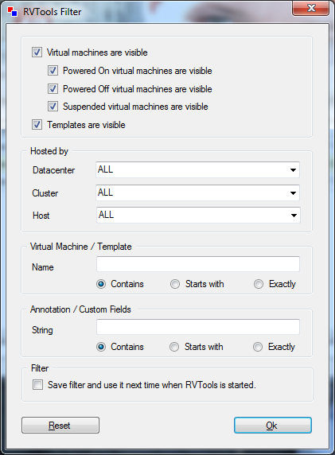Uncheck Templates are visible
The width and height of the screenshot is (335, 455).
(37, 125)
